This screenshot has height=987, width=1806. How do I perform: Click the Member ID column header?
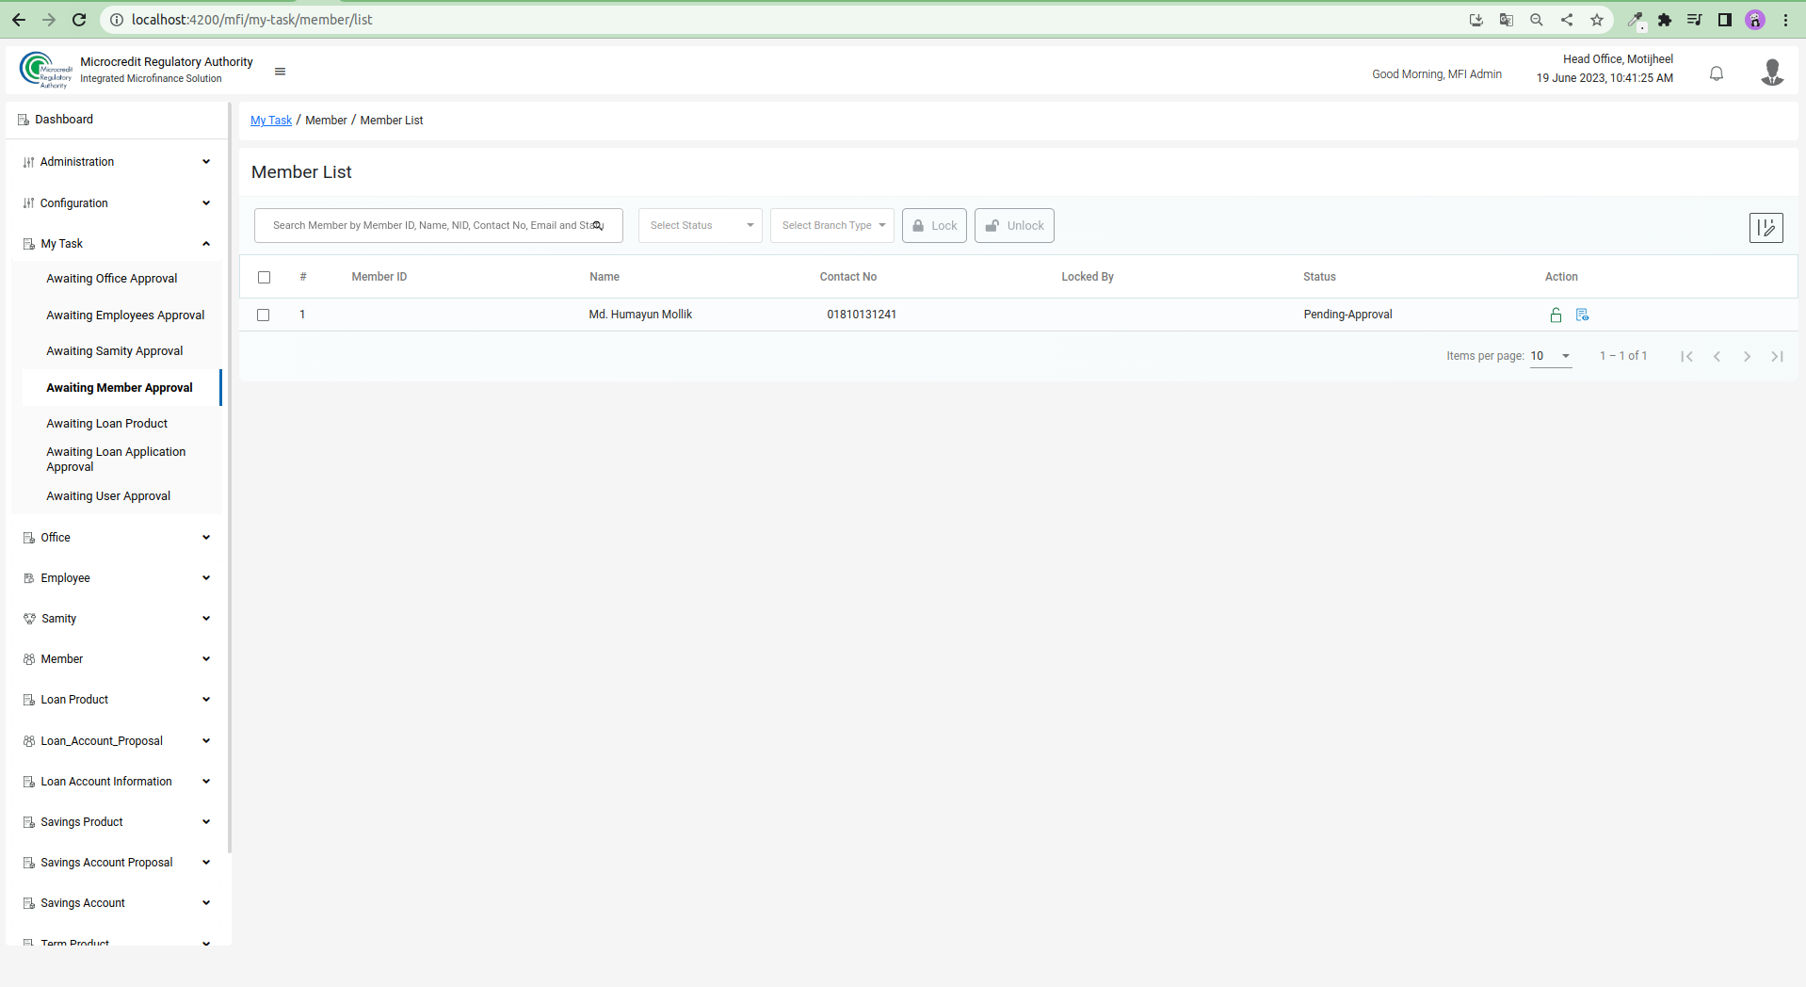click(379, 277)
